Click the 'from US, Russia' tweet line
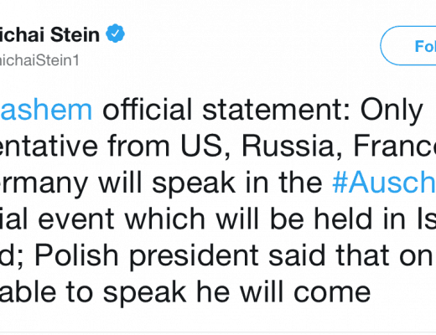This screenshot has height=335, width=436. point(221,146)
